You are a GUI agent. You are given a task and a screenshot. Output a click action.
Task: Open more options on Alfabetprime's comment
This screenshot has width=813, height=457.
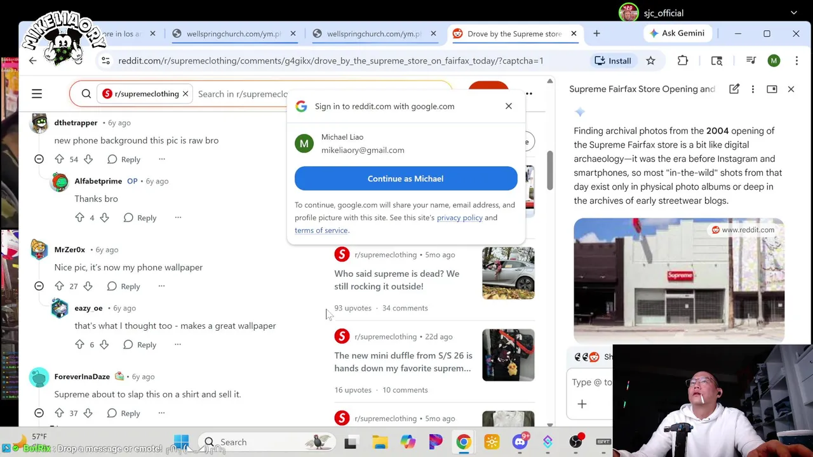point(178,218)
